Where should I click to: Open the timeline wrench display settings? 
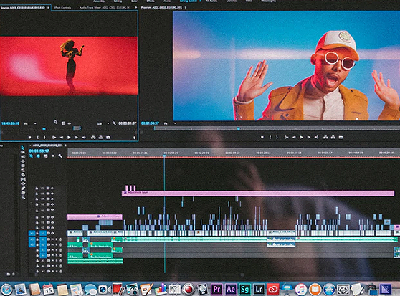pos(60,156)
